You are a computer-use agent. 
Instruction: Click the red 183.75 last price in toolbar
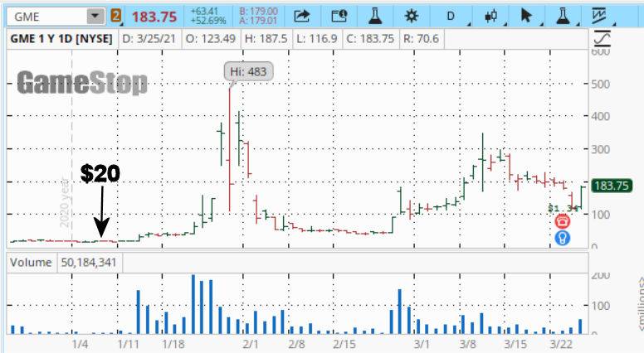point(154,17)
